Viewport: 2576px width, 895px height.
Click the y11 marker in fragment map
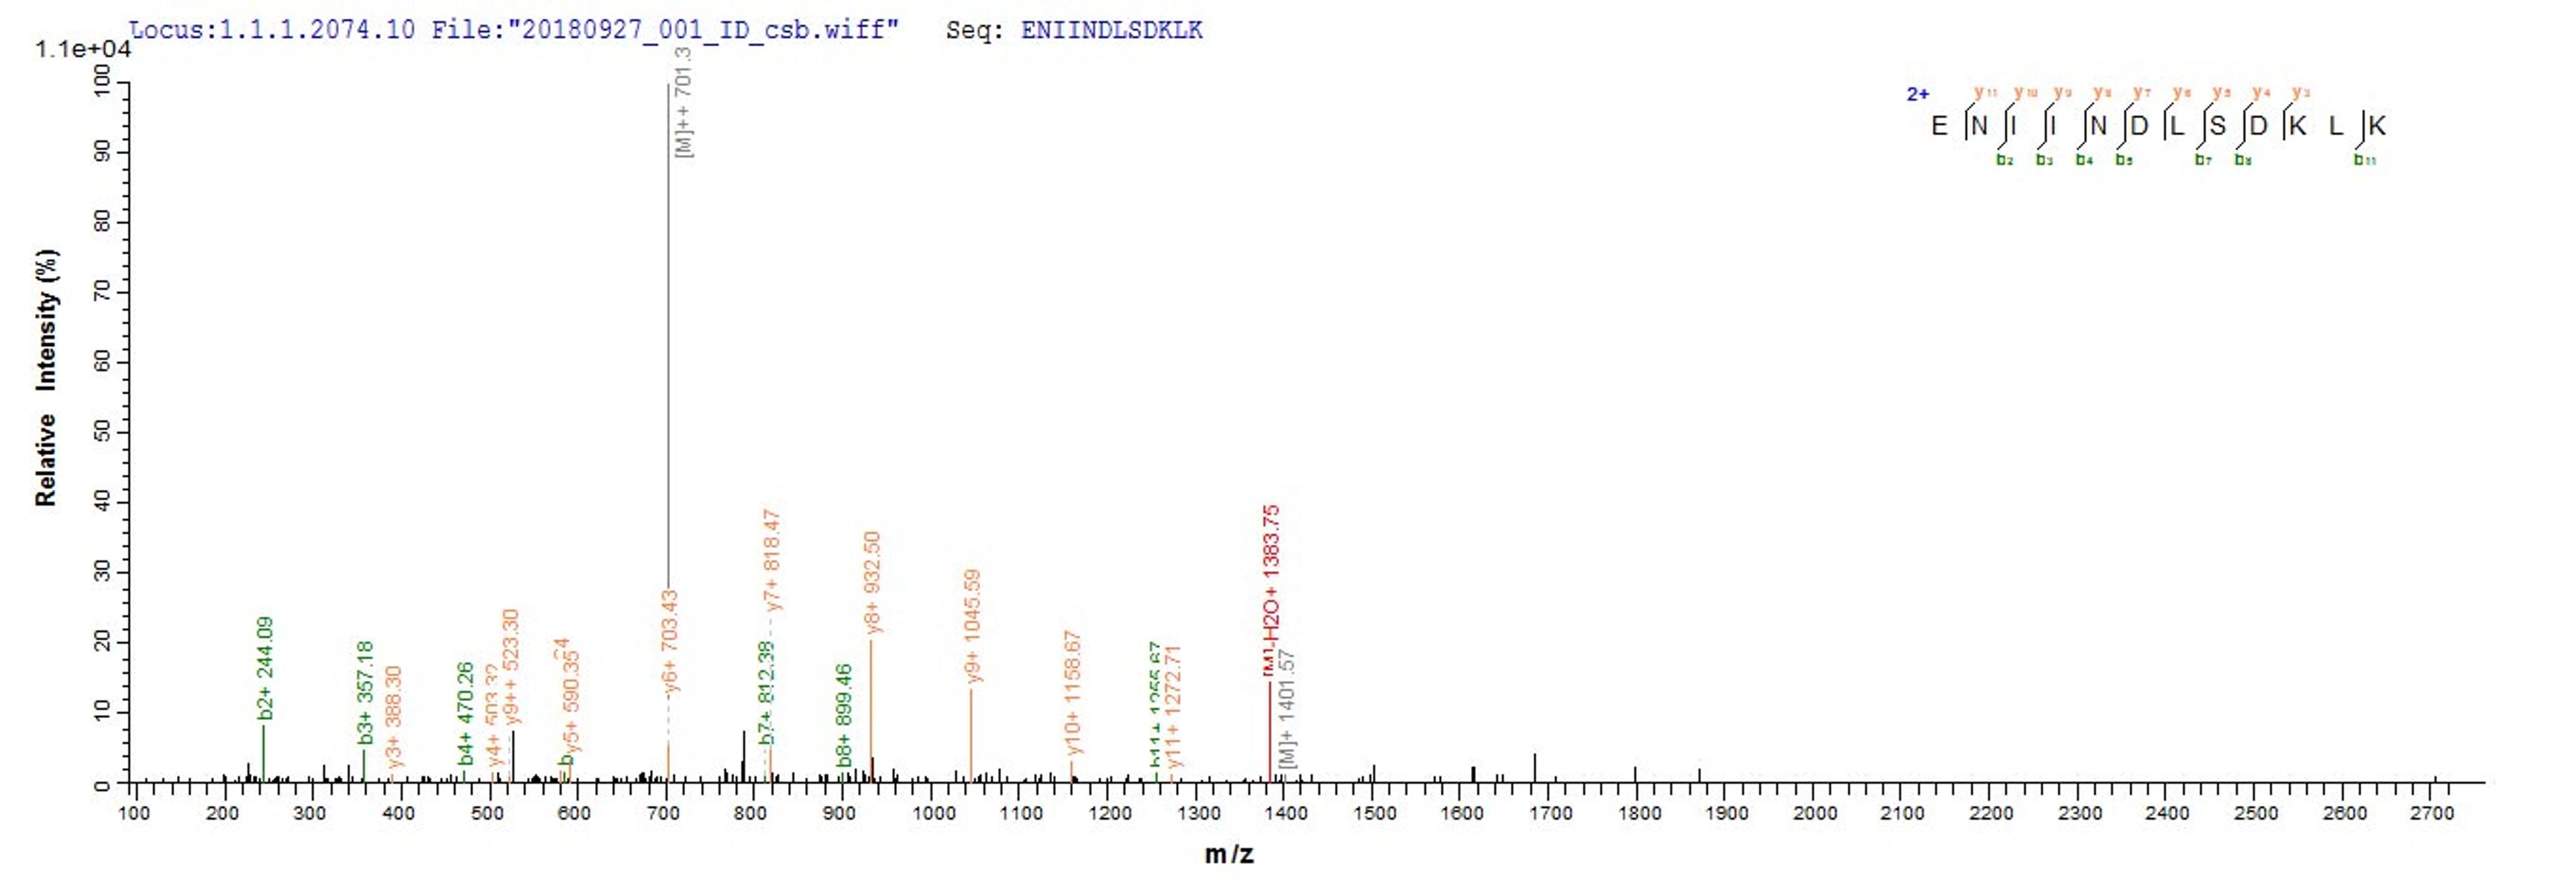pyautogui.click(x=1985, y=93)
